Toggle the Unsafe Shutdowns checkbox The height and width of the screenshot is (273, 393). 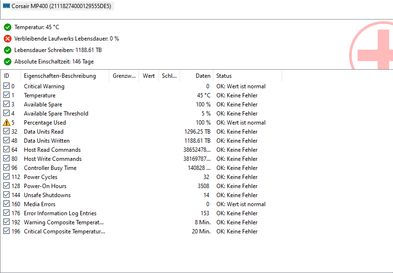coord(7,195)
